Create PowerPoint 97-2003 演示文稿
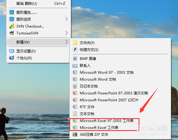Viewport: 178px width, 140px height. pyautogui.click(x=120, y=93)
